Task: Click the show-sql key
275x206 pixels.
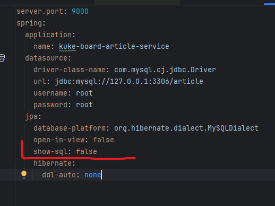Action: pos(50,152)
